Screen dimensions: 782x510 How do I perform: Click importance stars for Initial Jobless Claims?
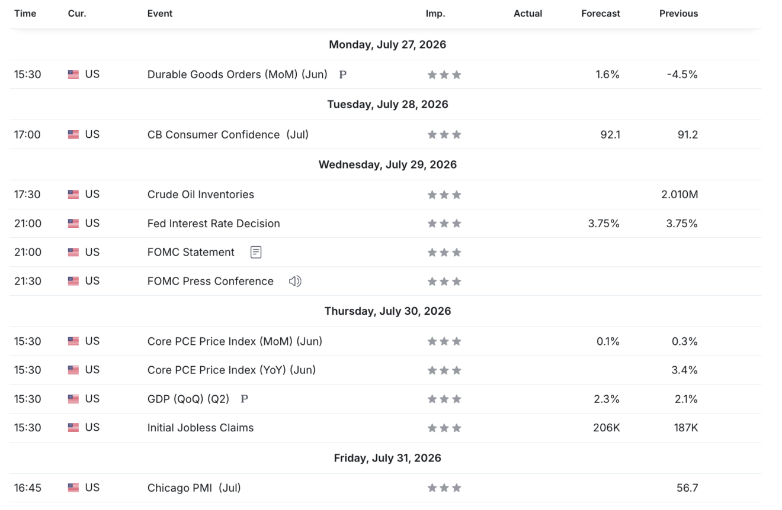[x=444, y=428]
